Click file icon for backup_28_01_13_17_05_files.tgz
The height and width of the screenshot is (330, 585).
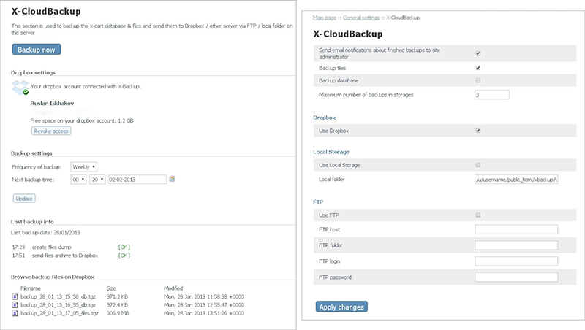coord(15,313)
